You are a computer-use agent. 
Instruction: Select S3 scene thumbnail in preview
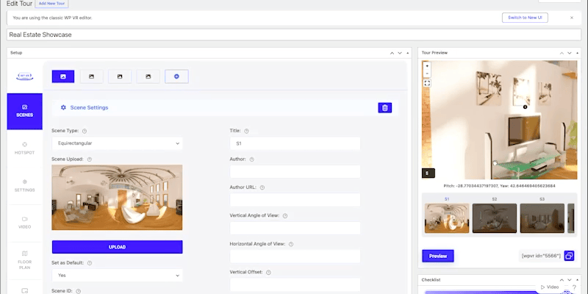542,218
